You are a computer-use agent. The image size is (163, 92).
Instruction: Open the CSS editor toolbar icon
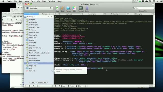coord(74,9)
